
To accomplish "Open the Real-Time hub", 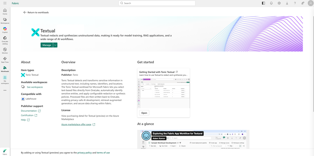I will click(x=5, y=60).
